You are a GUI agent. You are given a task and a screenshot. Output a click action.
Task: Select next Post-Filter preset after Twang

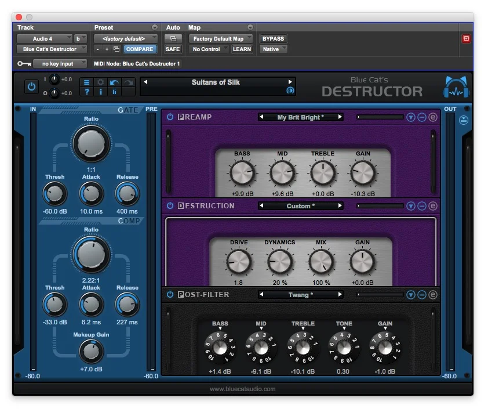tap(340, 295)
